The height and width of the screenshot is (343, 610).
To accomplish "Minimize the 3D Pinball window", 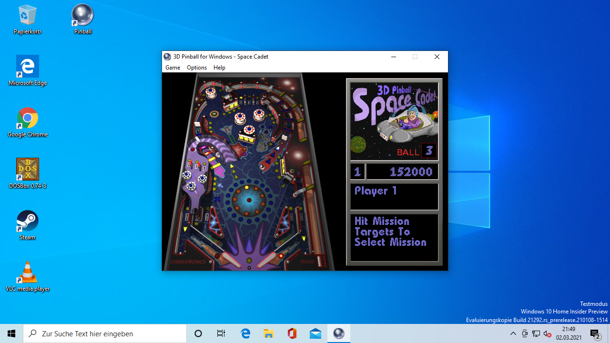I will (x=394, y=57).
